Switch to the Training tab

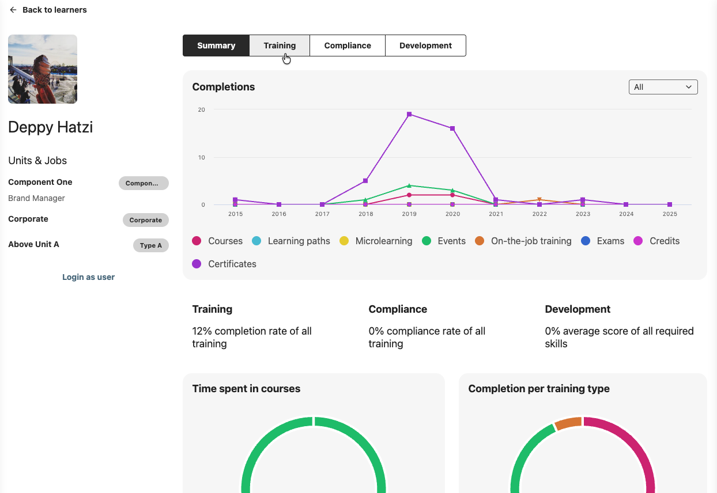[280, 45]
